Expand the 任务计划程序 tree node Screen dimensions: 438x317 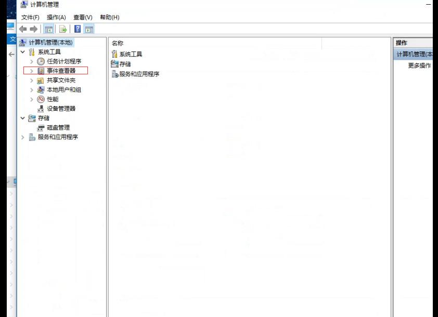[x=32, y=61]
